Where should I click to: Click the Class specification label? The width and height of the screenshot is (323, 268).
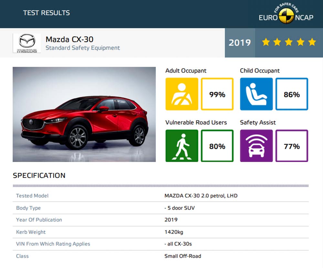coord(22,256)
